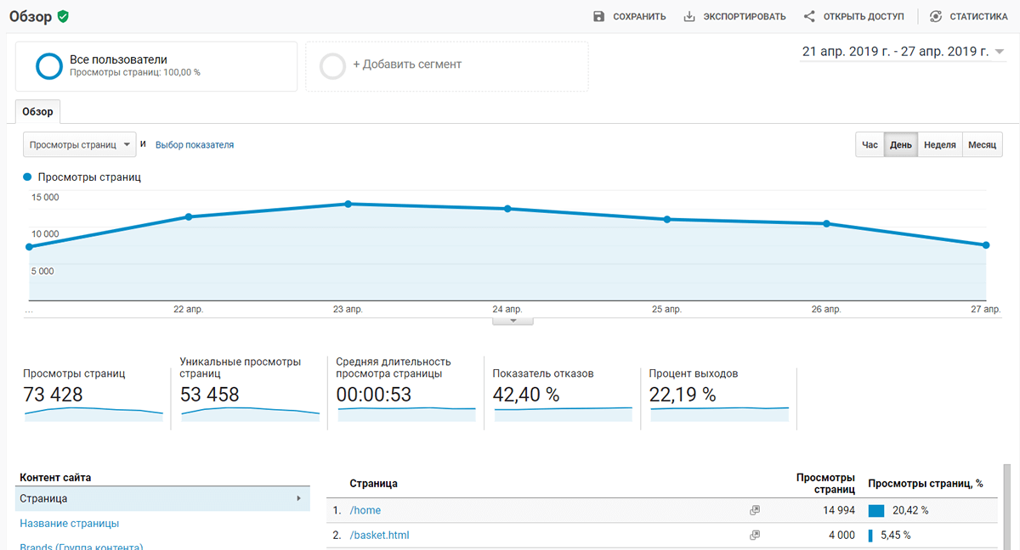Open /home page in new window icon
Screen dimensions: 1020x550
coord(754,510)
